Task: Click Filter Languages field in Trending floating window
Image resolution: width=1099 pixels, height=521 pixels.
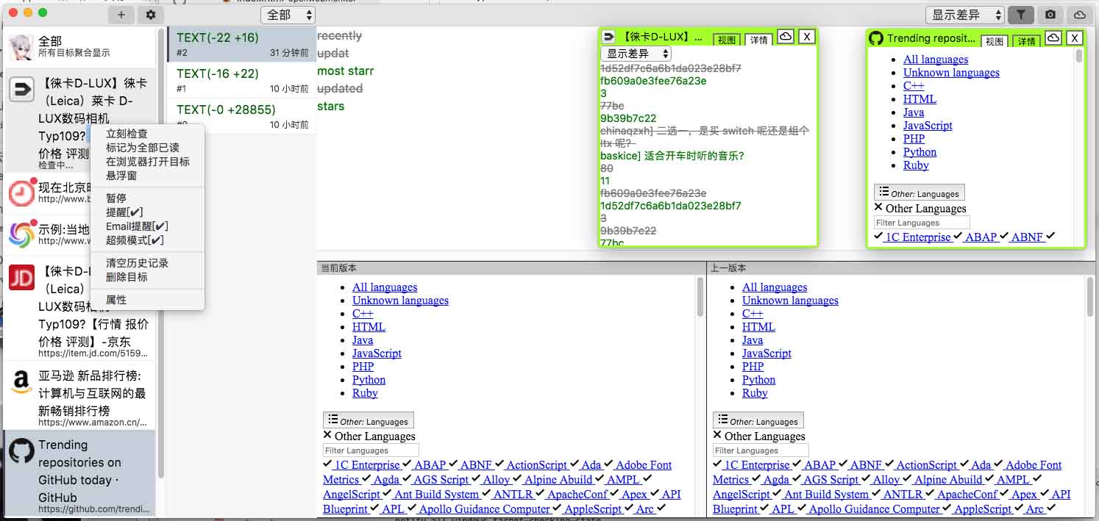Action: point(922,223)
